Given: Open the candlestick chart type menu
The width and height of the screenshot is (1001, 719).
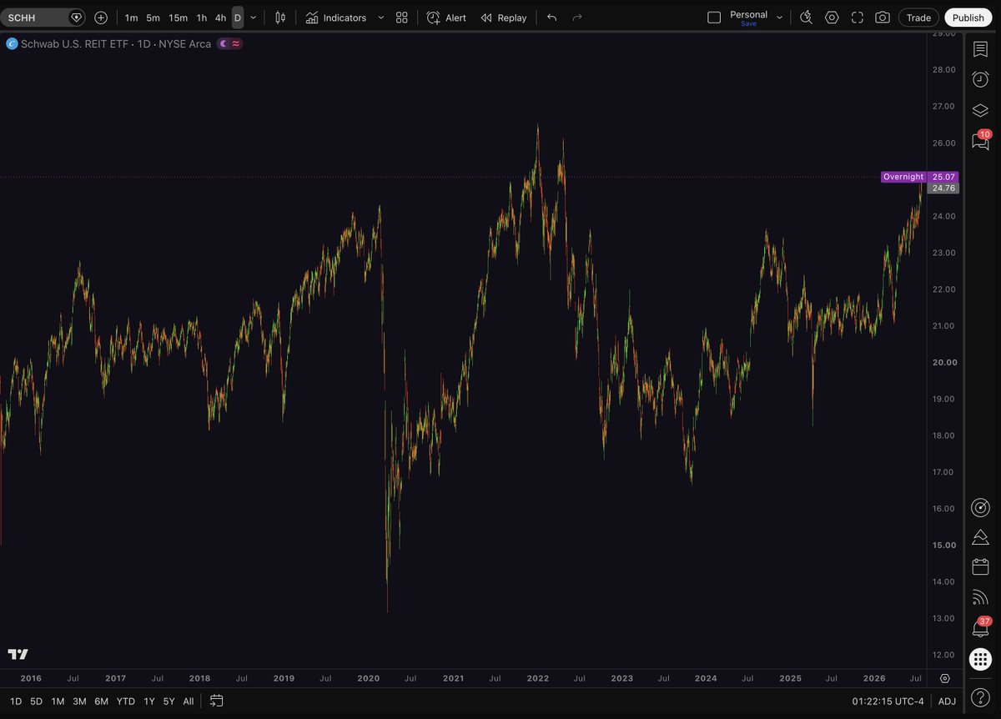Looking at the screenshot, I should pyautogui.click(x=280, y=18).
